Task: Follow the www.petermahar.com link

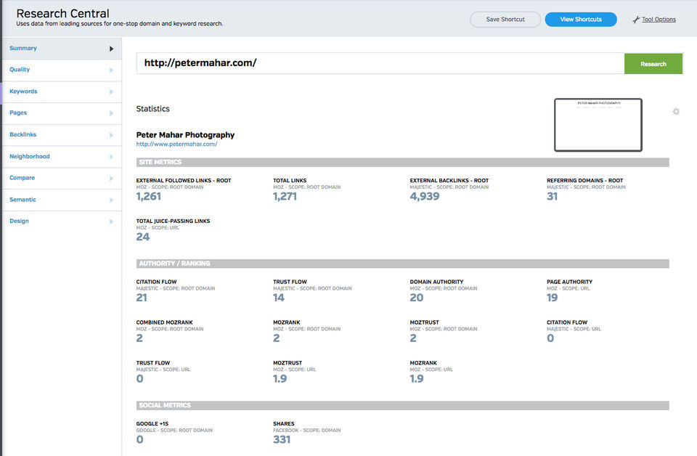Action: pyautogui.click(x=176, y=144)
